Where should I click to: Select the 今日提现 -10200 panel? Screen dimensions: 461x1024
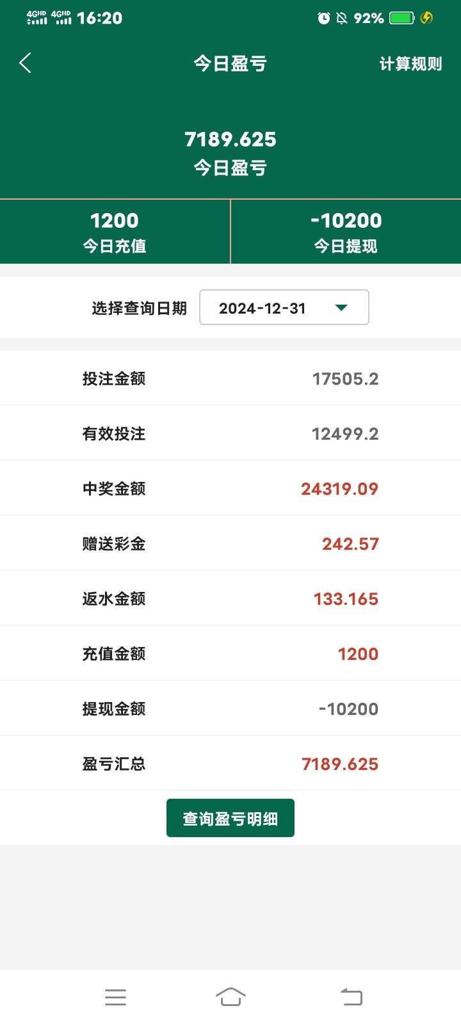click(346, 232)
